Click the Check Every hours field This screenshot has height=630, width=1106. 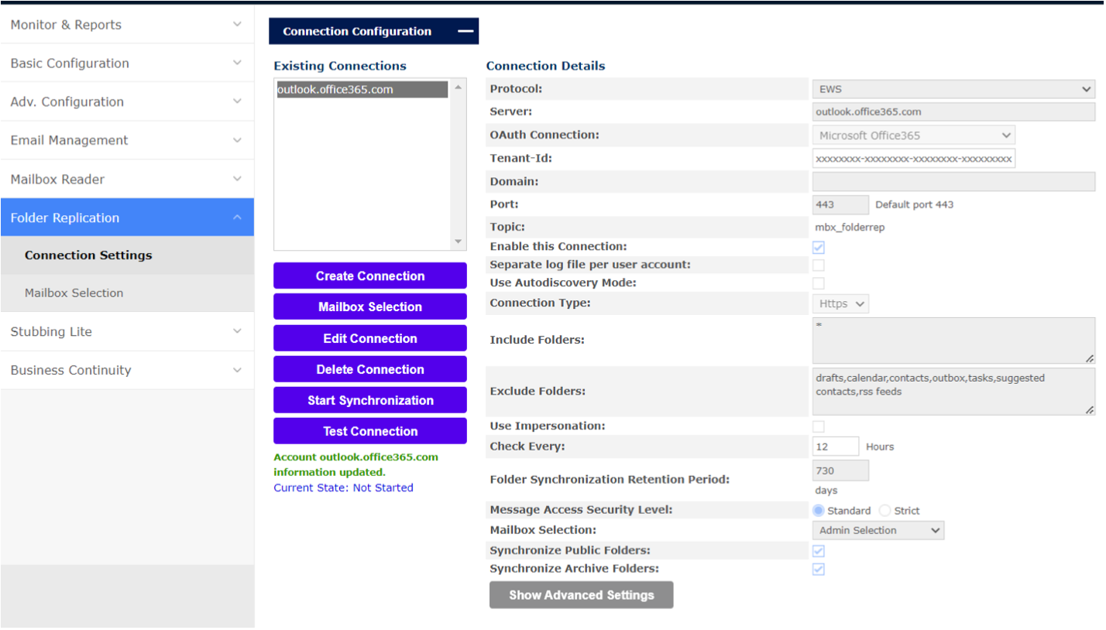835,447
